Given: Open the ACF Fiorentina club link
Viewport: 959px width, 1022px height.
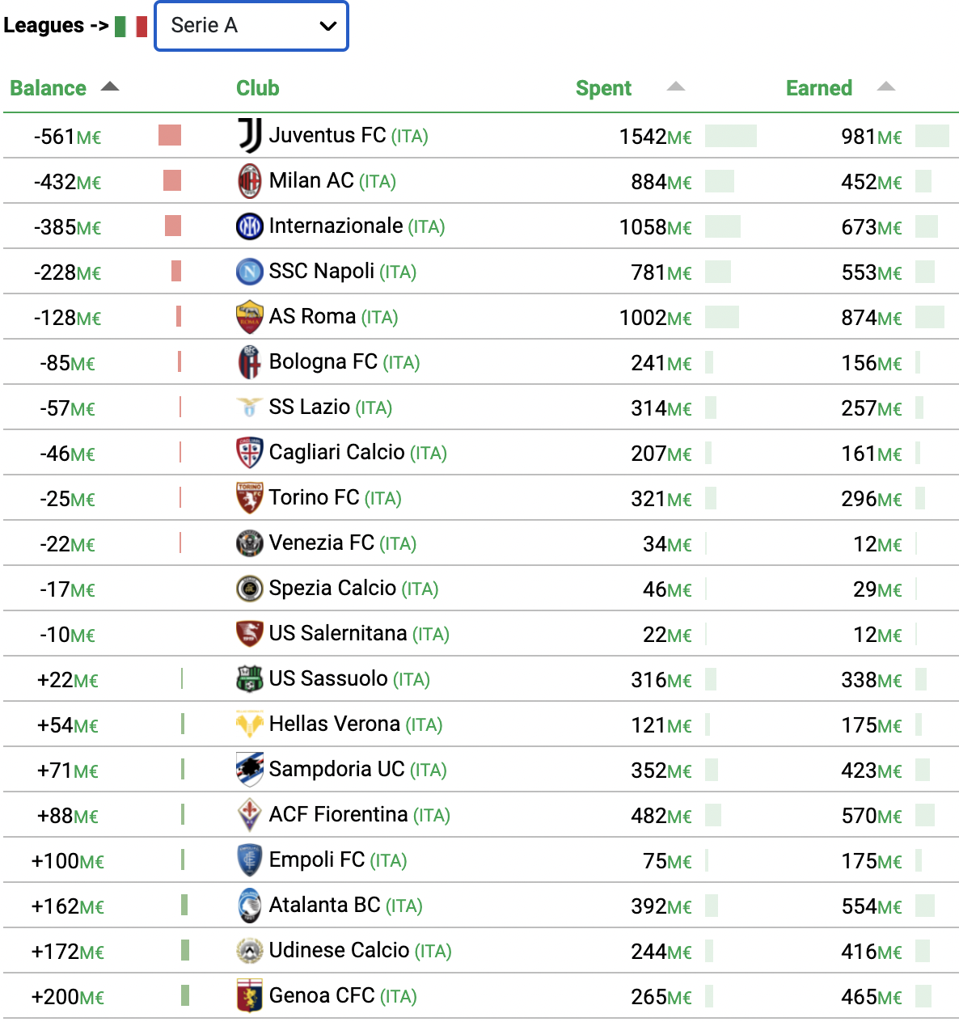Looking at the screenshot, I should click(338, 815).
